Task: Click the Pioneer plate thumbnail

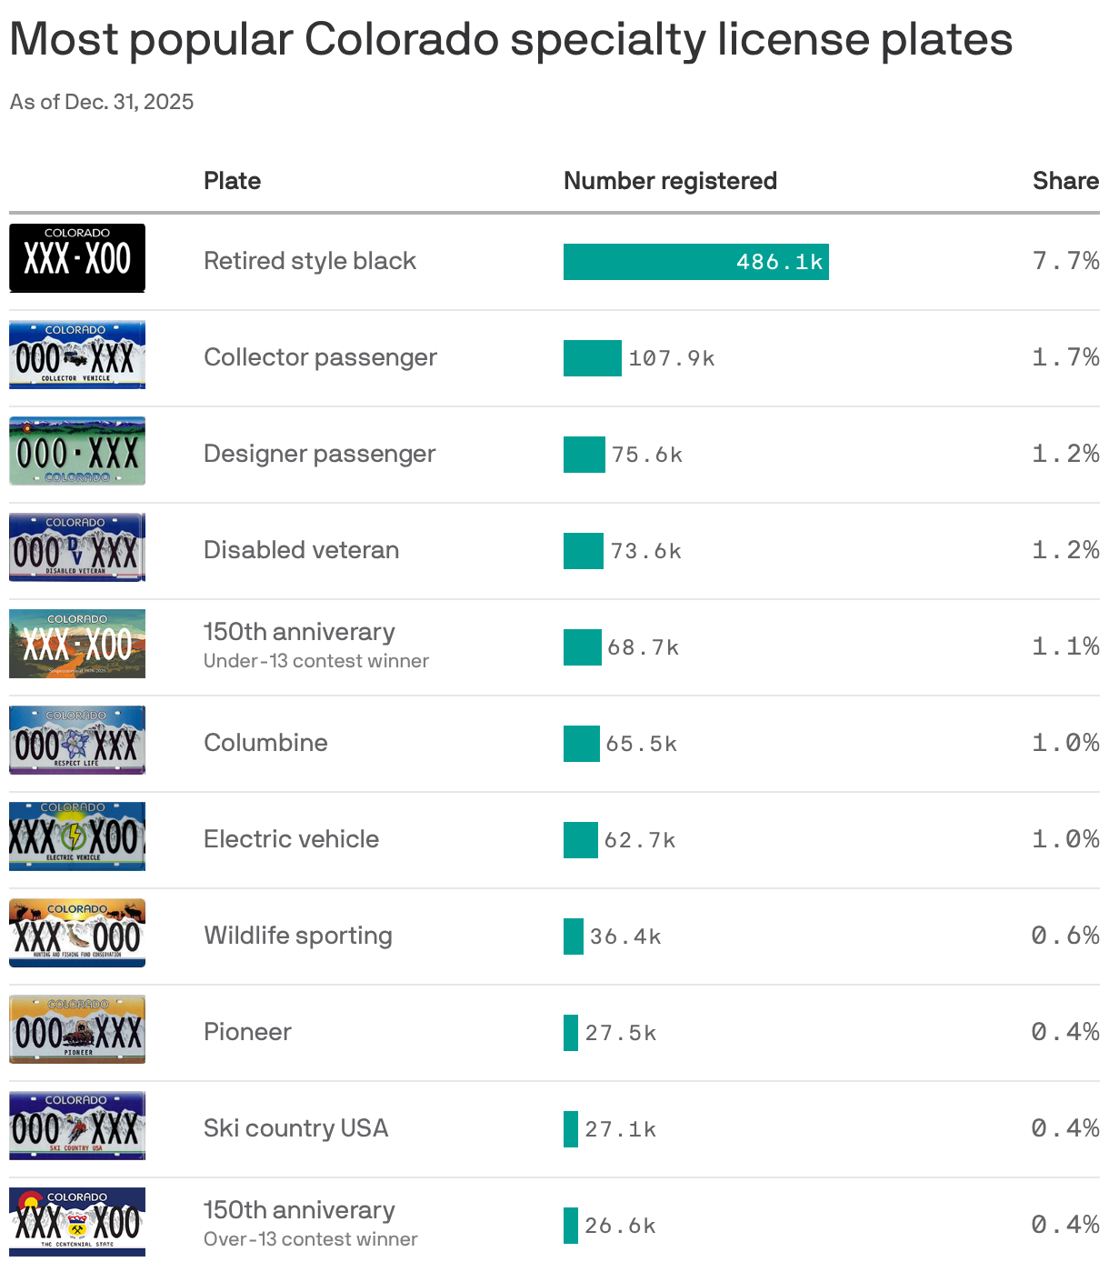Action: [x=77, y=1029]
